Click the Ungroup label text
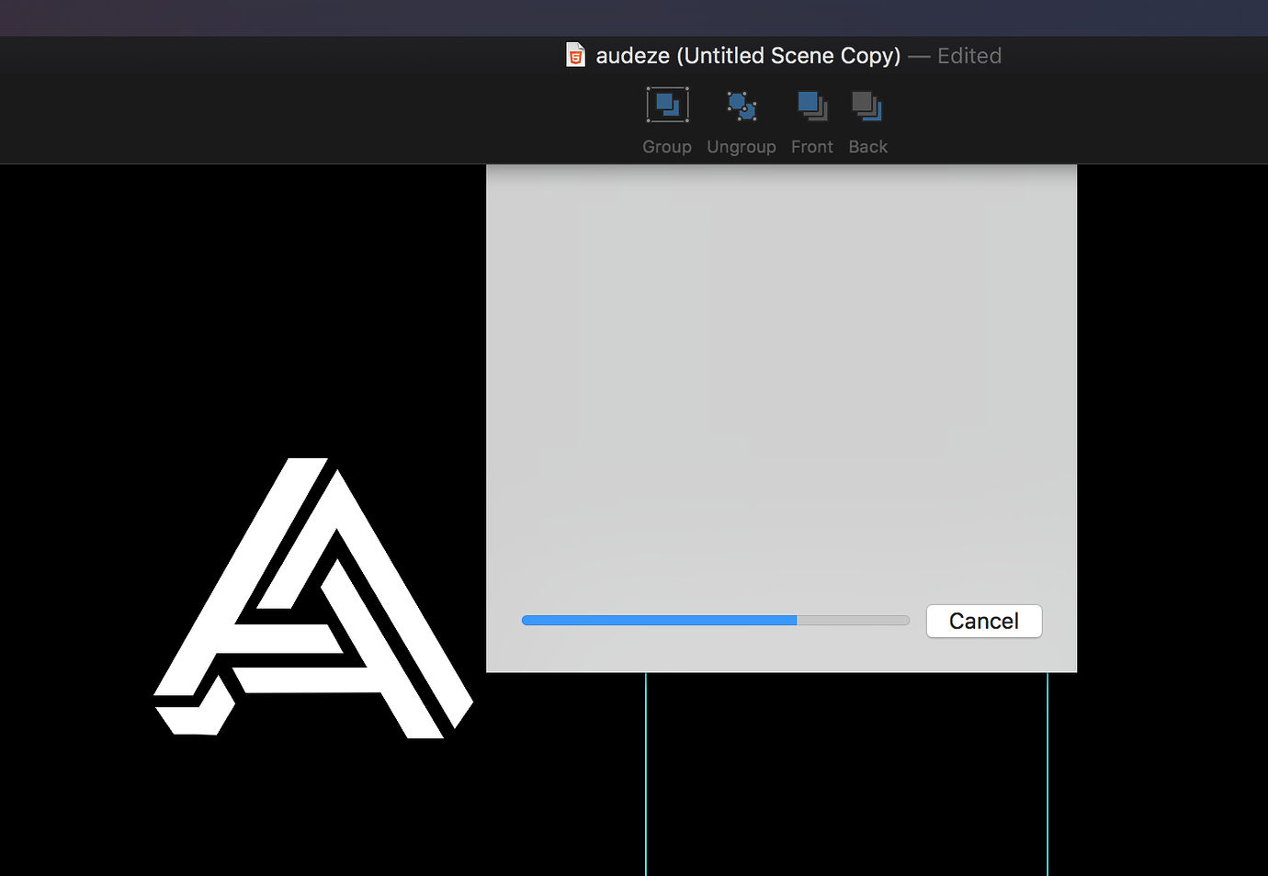Viewport: 1268px width, 876px height. click(x=742, y=147)
